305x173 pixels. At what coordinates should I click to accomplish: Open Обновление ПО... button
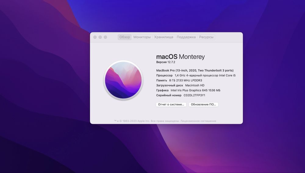[x=203, y=105]
